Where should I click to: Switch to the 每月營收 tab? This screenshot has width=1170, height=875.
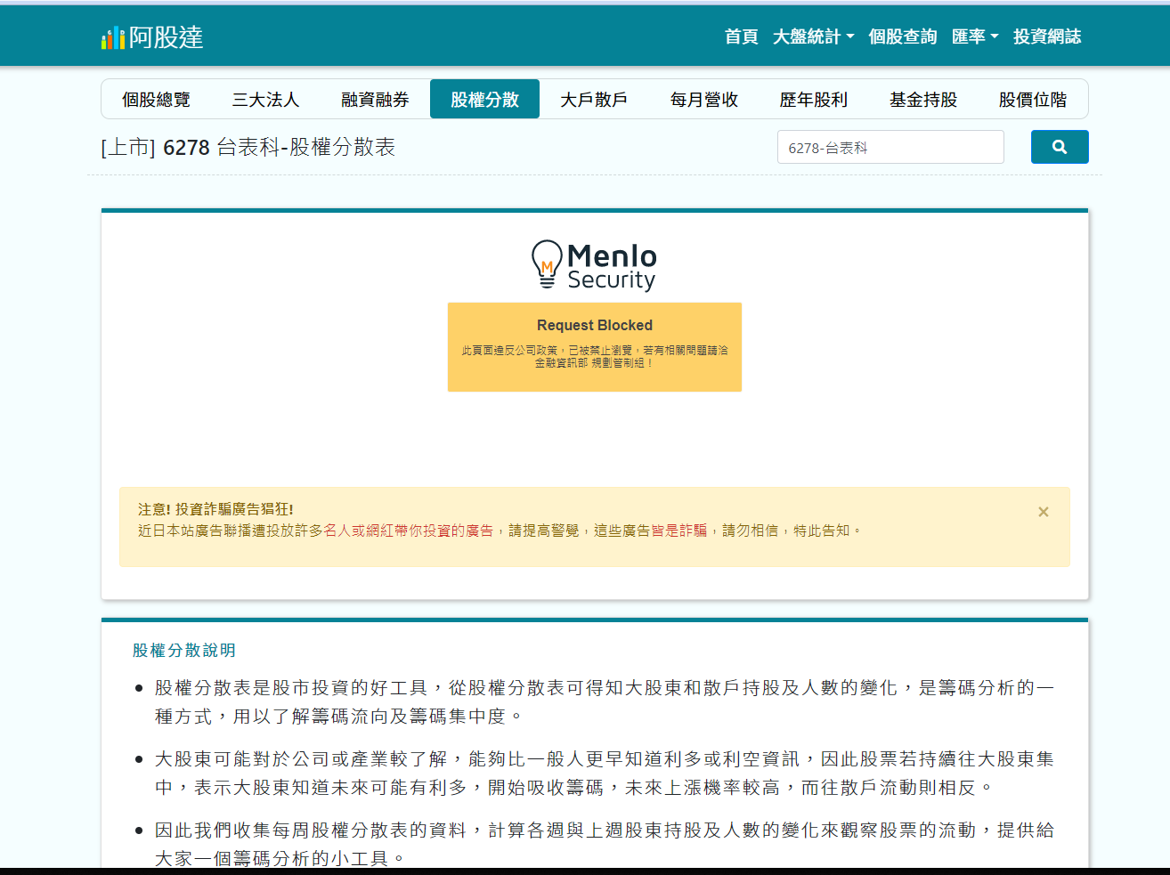[703, 99]
